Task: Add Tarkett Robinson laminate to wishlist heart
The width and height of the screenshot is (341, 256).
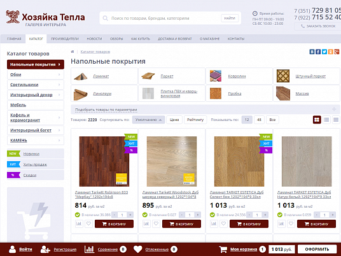Action: [88, 224]
